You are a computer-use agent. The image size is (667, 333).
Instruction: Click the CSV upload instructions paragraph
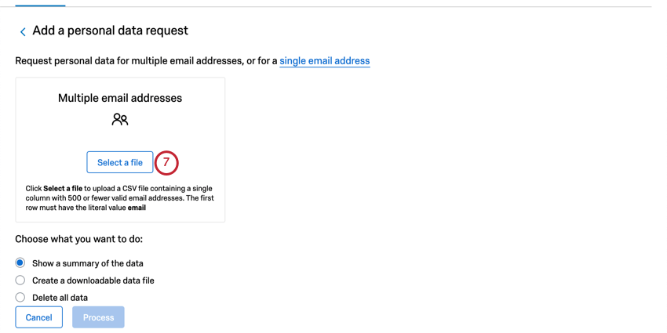click(x=120, y=198)
